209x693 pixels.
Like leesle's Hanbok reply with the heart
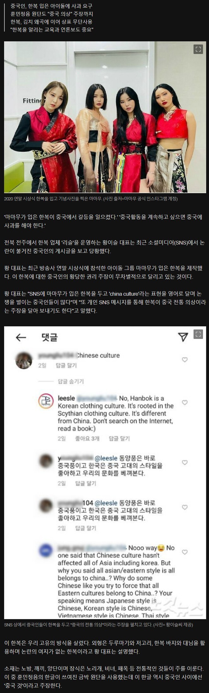click(185, 402)
